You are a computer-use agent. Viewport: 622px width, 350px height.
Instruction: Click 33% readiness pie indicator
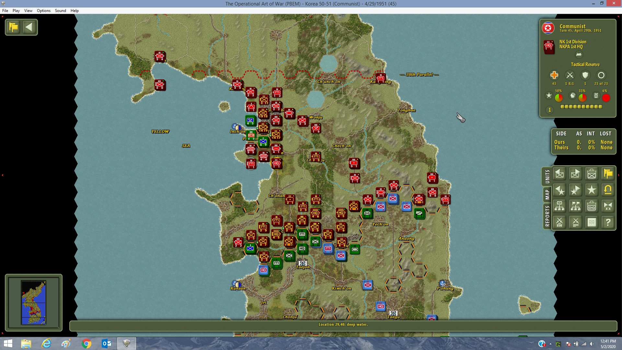click(582, 98)
